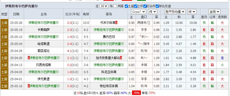This screenshot has width=230, height=96.
Task: Click the 让球 column header
Action: 212,17
